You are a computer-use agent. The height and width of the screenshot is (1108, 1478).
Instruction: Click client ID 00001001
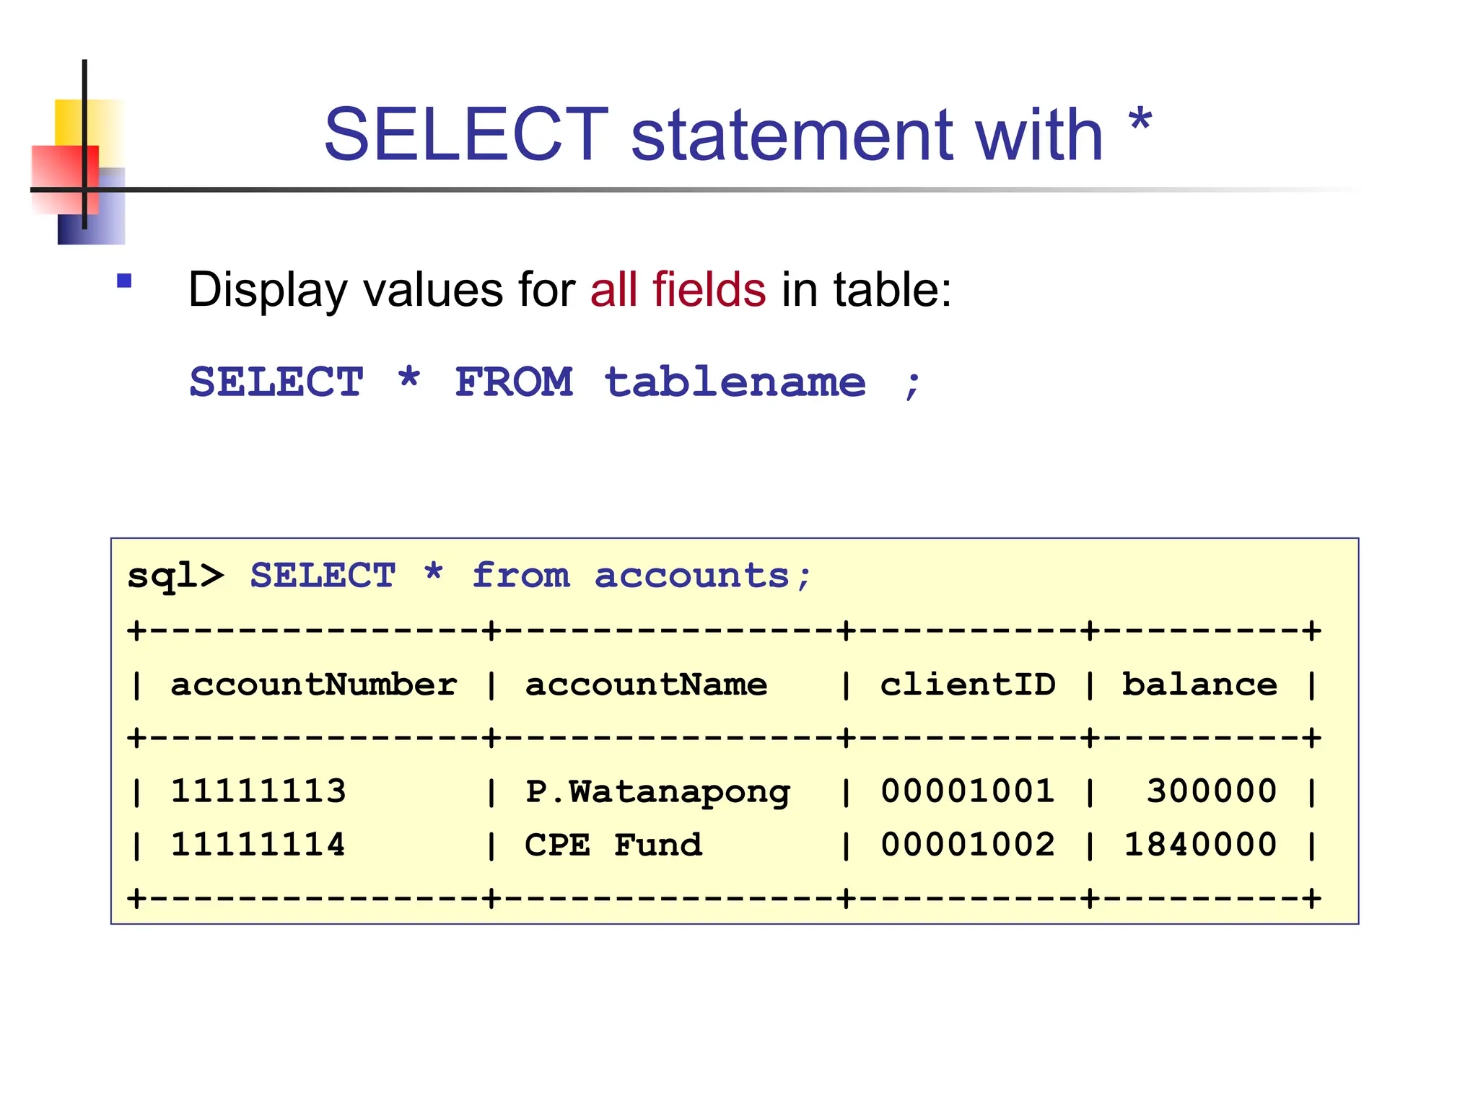(x=968, y=791)
